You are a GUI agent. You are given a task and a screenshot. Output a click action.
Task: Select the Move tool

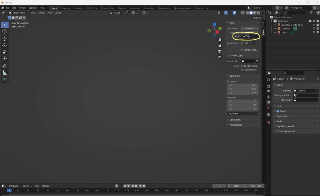click(x=5, y=39)
